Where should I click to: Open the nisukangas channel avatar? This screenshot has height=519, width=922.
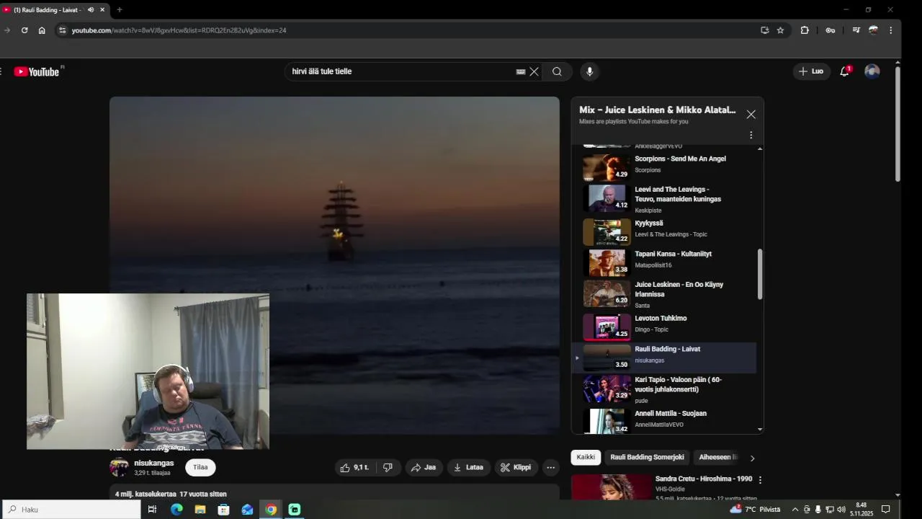point(119,467)
